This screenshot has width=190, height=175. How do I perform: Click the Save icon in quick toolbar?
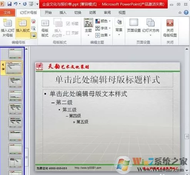9,4
